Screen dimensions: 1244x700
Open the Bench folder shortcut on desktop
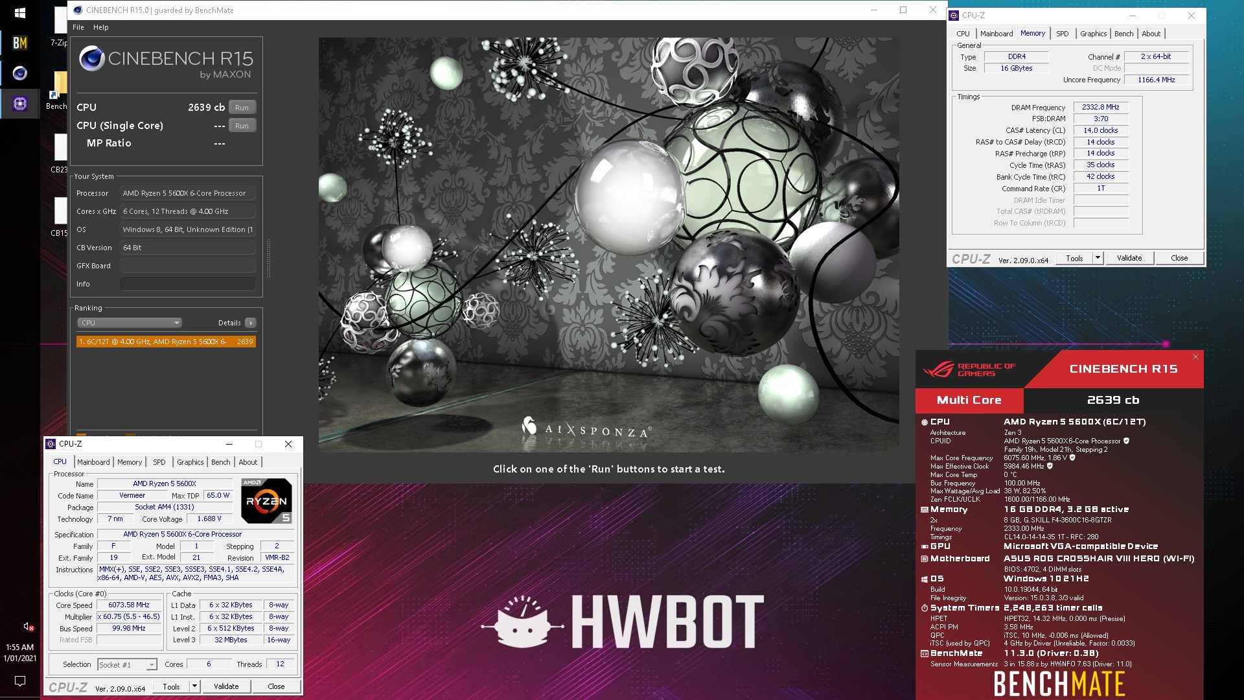click(58, 91)
